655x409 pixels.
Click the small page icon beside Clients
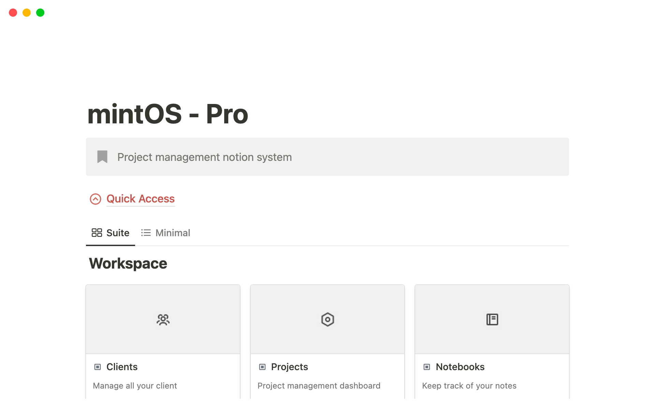[98, 367]
